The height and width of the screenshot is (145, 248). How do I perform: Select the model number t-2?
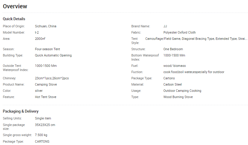click(x=37, y=32)
